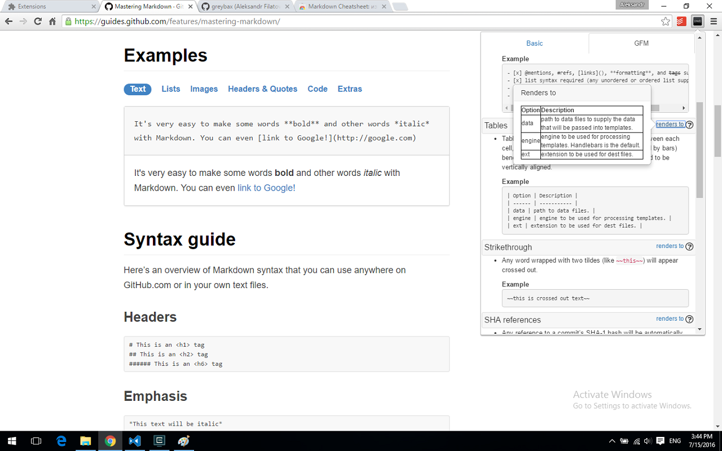722x451 pixels.
Task: Show the Code examples
Action: tap(318, 89)
